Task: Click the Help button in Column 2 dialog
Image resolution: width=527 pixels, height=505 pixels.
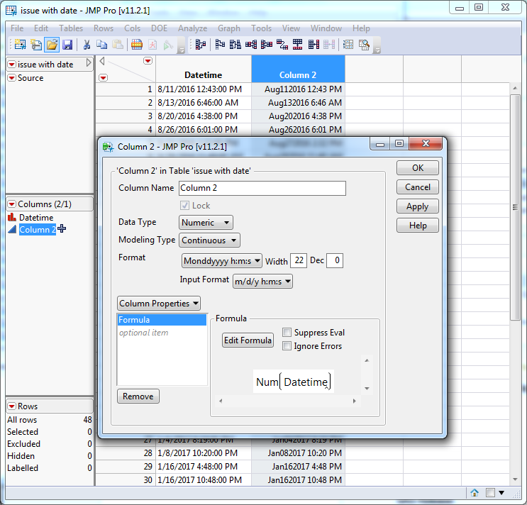Action: click(x=418, y=225)
